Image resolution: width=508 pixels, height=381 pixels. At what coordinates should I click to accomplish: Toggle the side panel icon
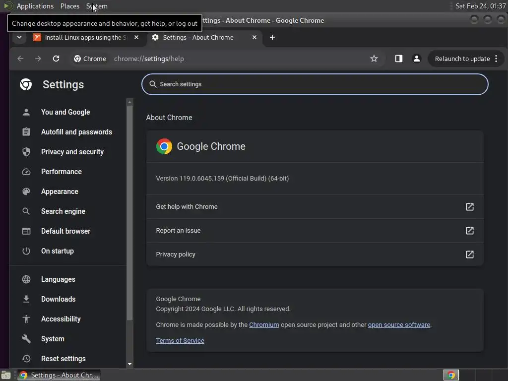coord(398,59)
